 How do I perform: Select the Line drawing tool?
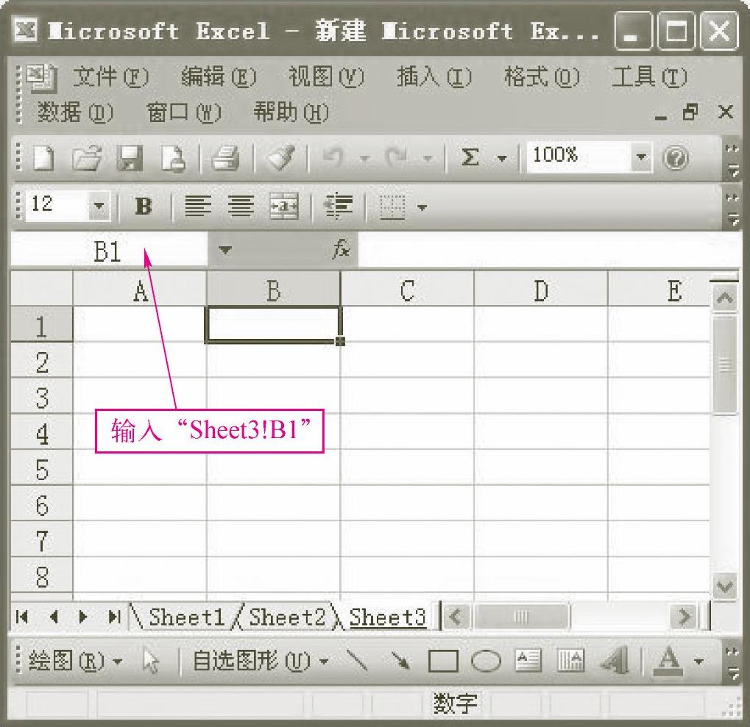[x=357, y=661]
